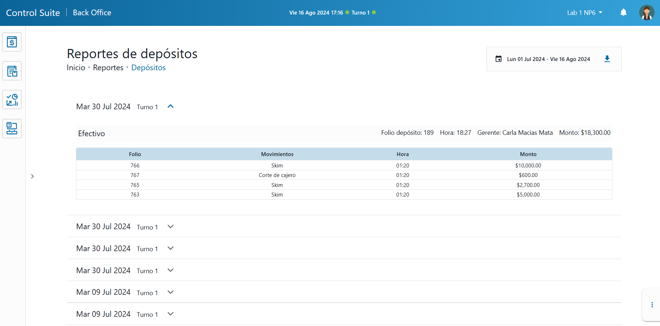The width and height of the screenshot is (660, 326).
Task: Open the reports chart sidebar icon
Action: pos(12,100)
